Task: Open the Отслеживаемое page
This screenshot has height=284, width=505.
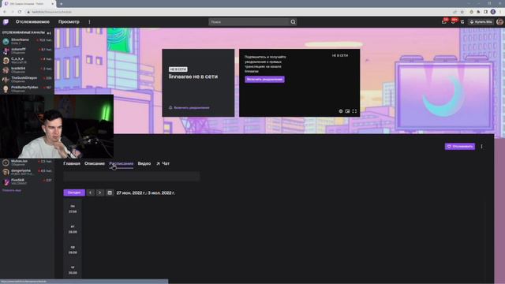Action: coord(32,21)
